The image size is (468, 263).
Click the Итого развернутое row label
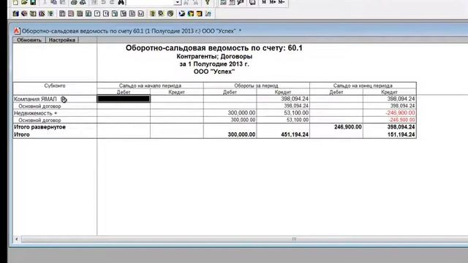click(x=39, y=127)
